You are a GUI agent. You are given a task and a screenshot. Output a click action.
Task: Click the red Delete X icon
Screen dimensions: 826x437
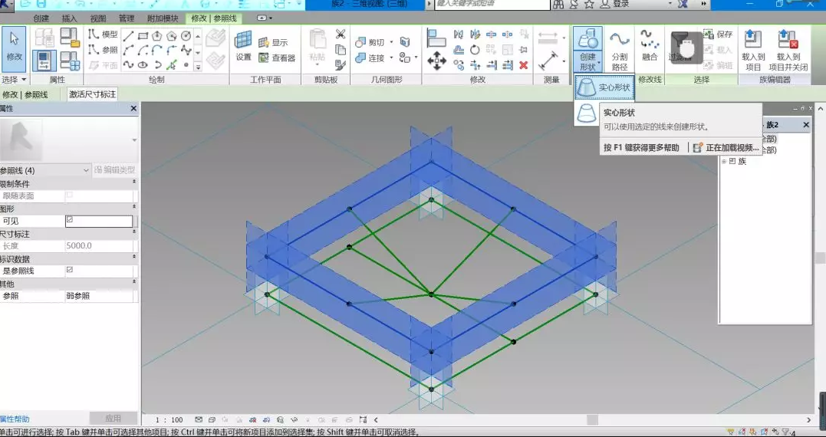coord(523,65)
